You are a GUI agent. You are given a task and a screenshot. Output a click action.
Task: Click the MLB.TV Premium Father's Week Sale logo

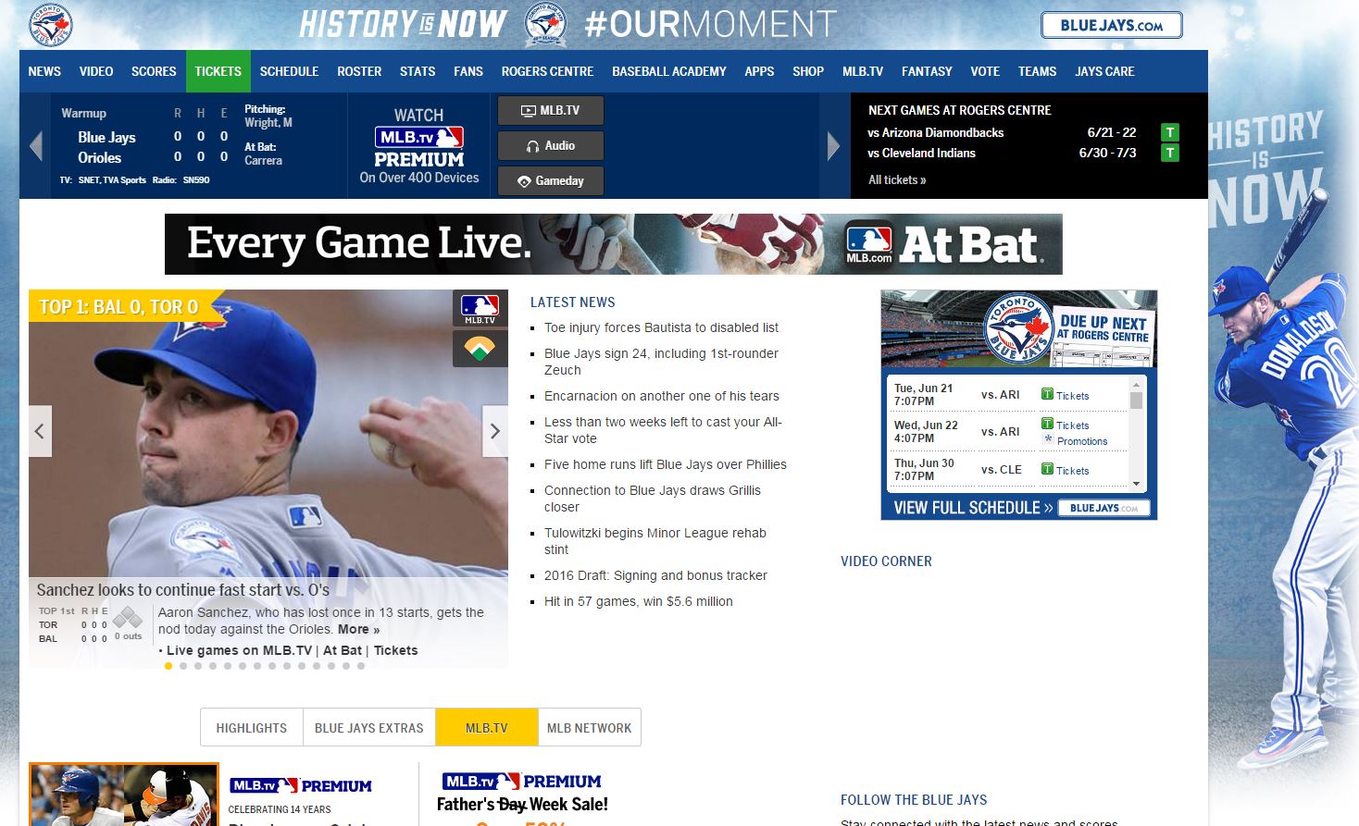click(x=521, y=782)
